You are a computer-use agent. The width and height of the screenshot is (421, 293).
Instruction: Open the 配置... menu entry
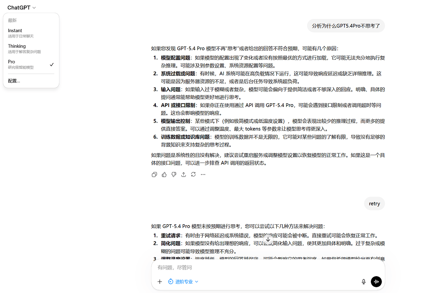(x=31, y=81)
